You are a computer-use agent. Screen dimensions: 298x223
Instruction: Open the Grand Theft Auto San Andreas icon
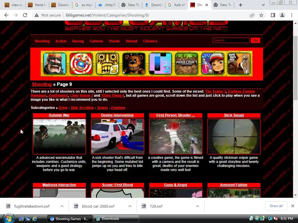click(x=239, y=64)
